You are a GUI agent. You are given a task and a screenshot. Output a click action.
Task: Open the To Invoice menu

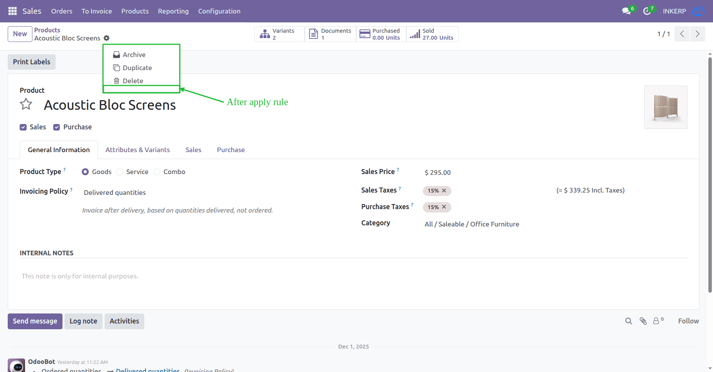97,11
